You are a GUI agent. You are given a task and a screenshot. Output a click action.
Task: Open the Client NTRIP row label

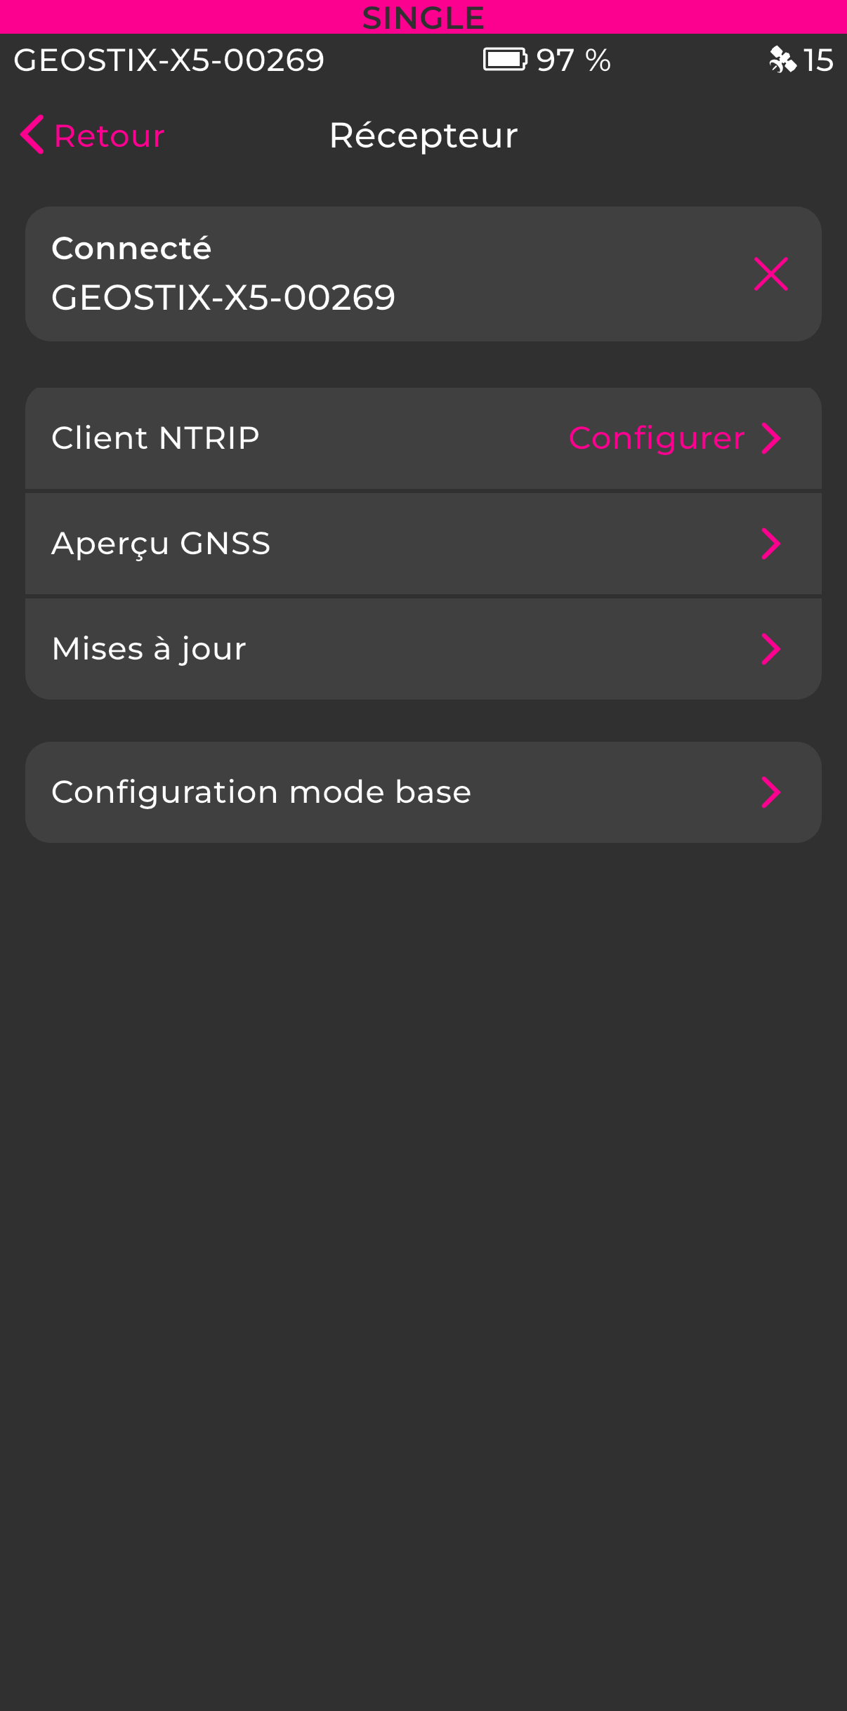pos(155,438)
